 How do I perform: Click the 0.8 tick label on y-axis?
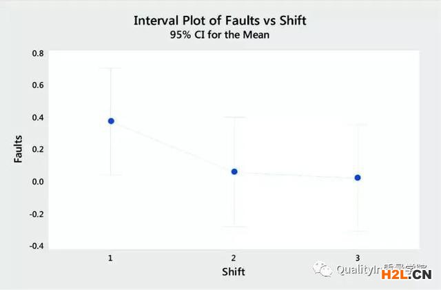click(x=37, y=53)
